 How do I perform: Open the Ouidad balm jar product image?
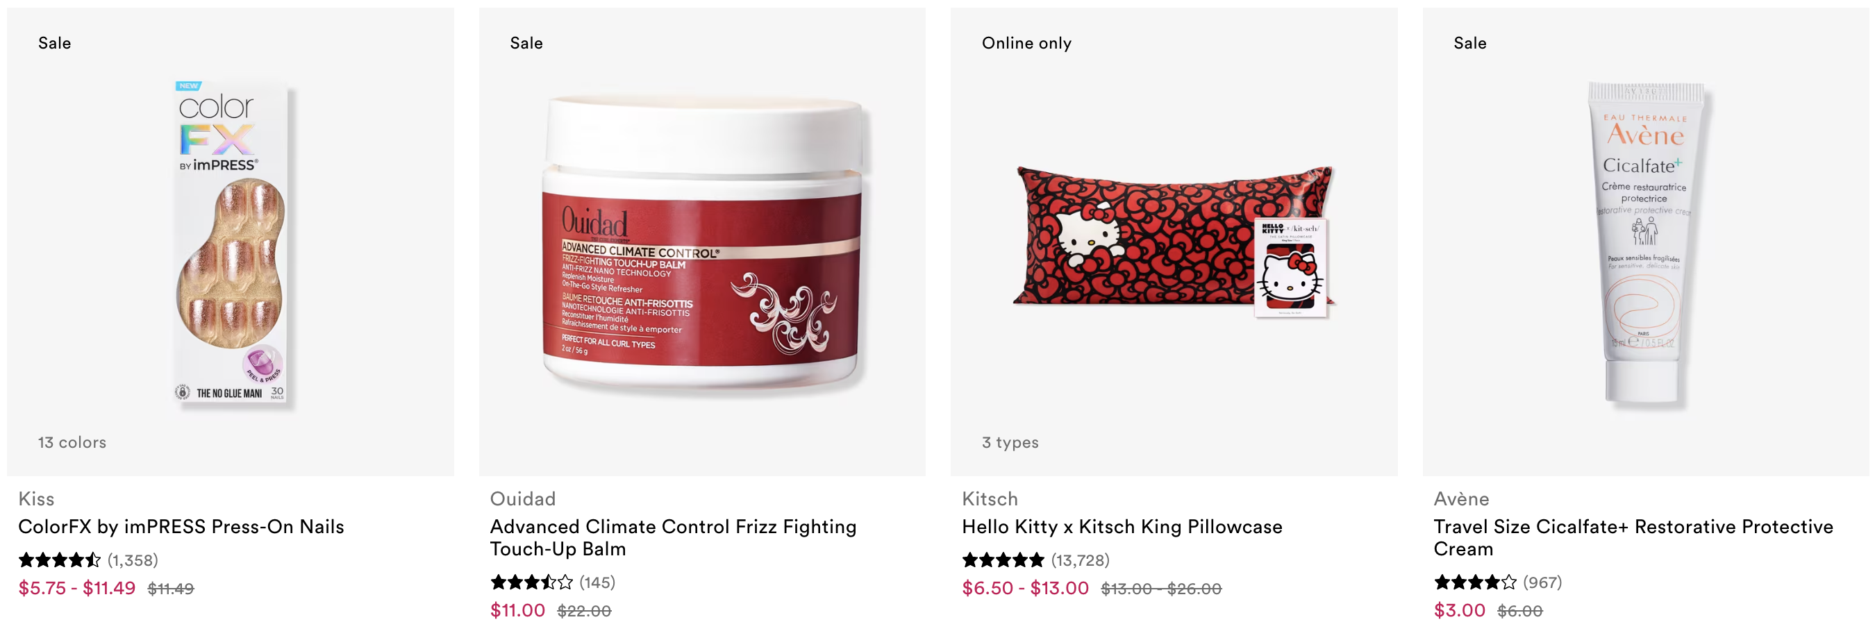tap(702, 242)
